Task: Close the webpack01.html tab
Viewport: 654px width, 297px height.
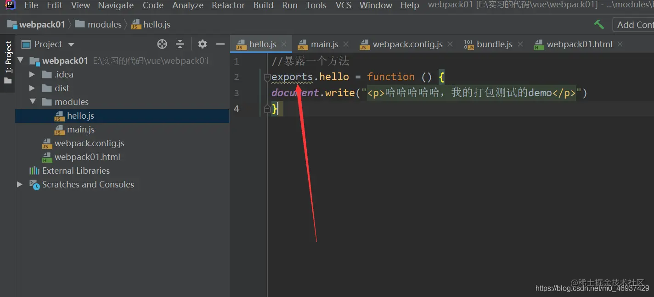Action: pyautogui.click(x=620, y=44)
